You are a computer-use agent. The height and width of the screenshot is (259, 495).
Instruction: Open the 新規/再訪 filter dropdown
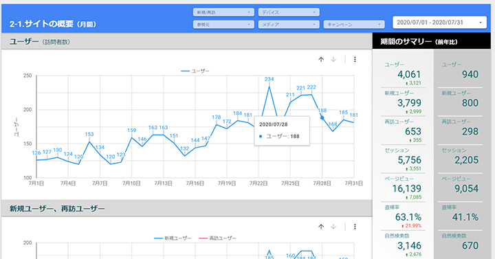(223, 12)
